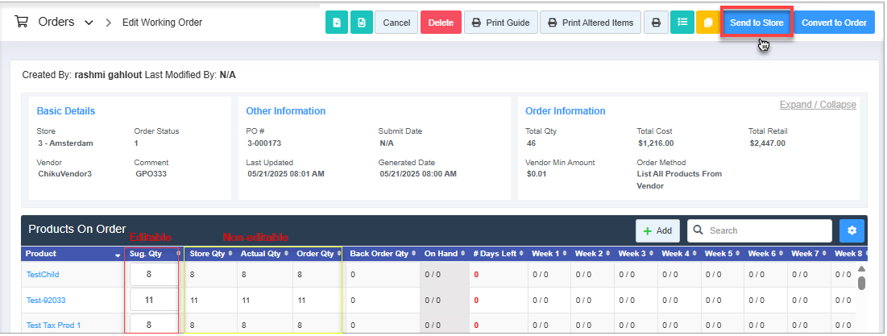Click the Cancel button

[x=396, y=23]
